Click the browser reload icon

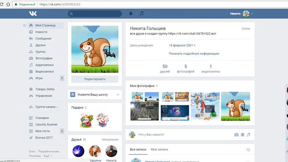[x=1, y=4]
